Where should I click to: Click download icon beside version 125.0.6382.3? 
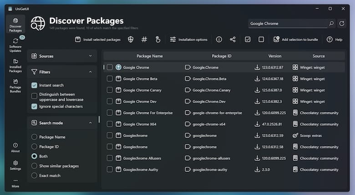(x=257, y=101)
